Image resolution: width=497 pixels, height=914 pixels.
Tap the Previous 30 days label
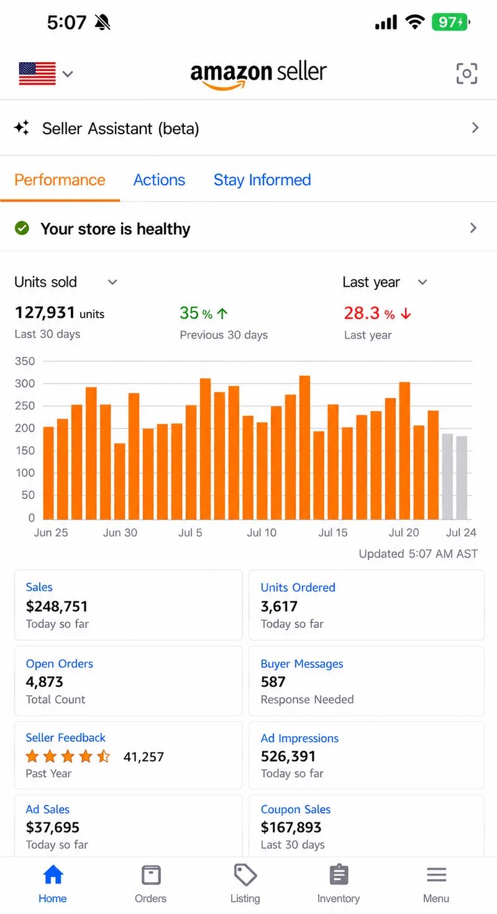(224, 335)
